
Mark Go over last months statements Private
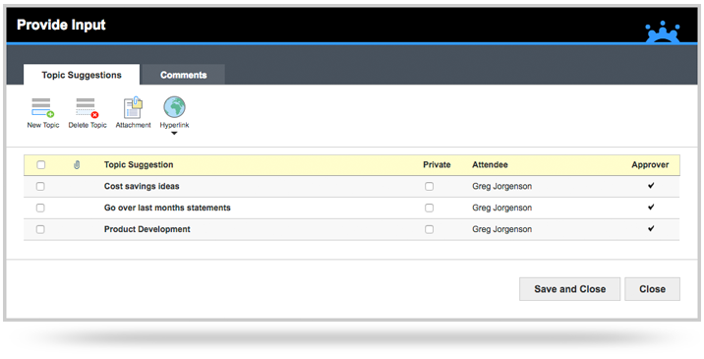pyautogui.click(x=430, y=208)
